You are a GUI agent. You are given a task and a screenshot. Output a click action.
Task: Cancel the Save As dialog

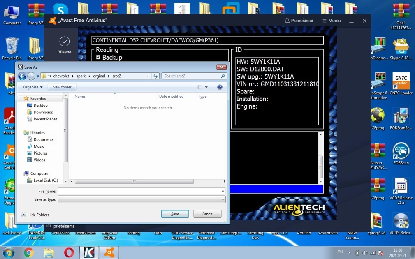click(207, 214)
